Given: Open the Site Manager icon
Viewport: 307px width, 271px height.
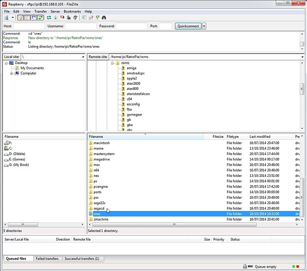Looking at the screenshot, I should tap(6, 18).
